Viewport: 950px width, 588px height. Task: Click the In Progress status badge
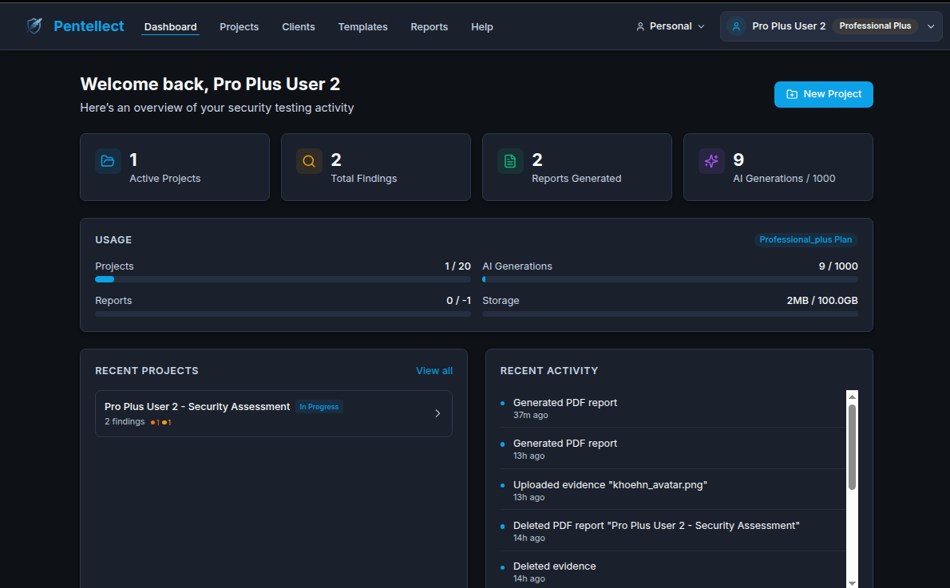click(319, 407)
